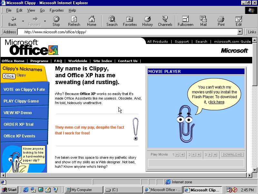Screen dimensions: 258x194
Task: Click into the Address URL field
Action: click(x=127, y=32)
